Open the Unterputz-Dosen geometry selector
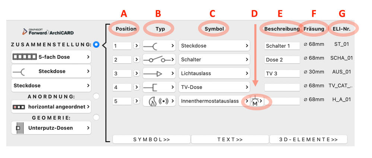Screen dimensions: 372x158 click(51, 128)
